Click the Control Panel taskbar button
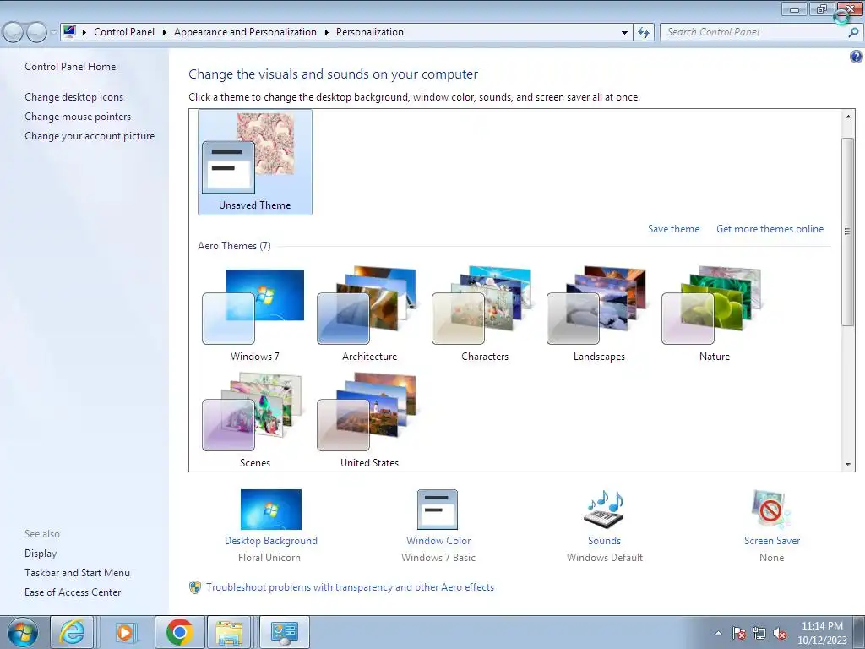The height and width of the screenshot is (649, 865). click(x=284, y=632)
